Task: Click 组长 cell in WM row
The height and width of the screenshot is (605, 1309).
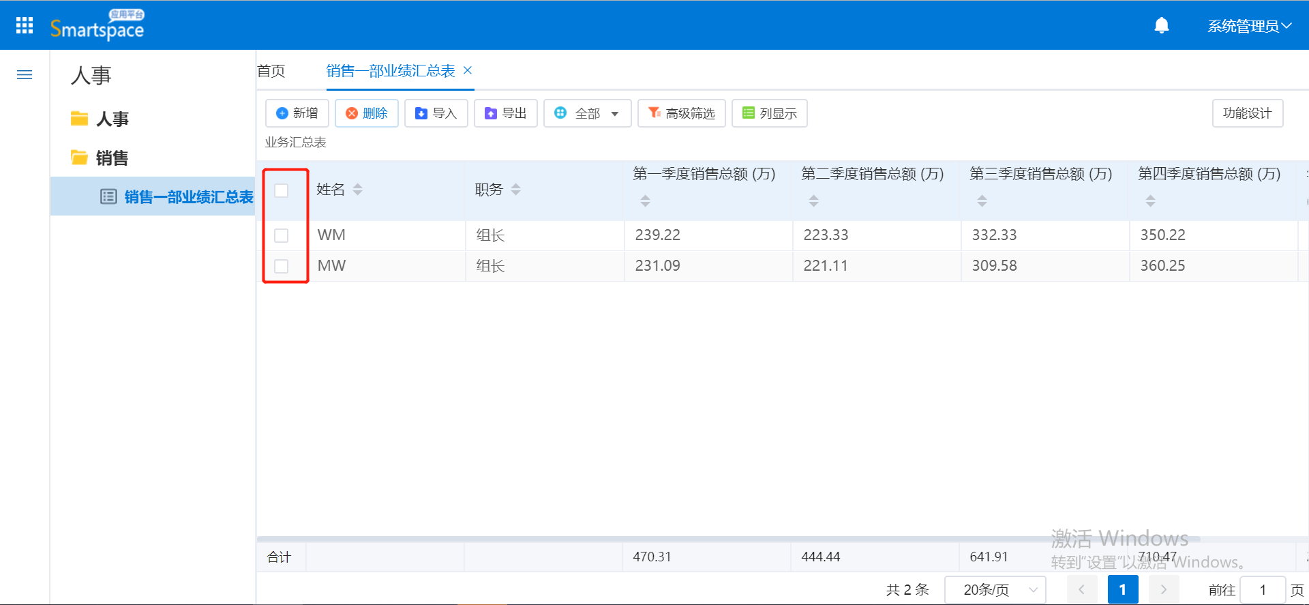Action: click(545, 235)
